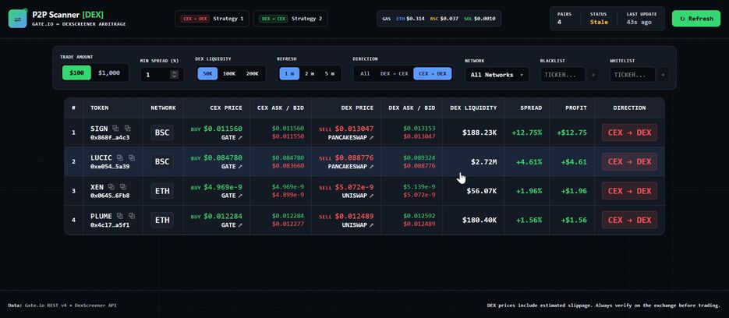Open UNISWAP external link arrow for XEN

[x=371, y=196]
